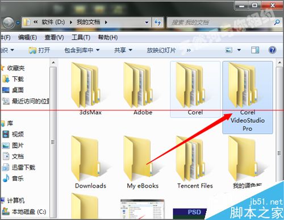284x220 pixels.
Task: Change the view with the view icon
Action: [229, 50]
